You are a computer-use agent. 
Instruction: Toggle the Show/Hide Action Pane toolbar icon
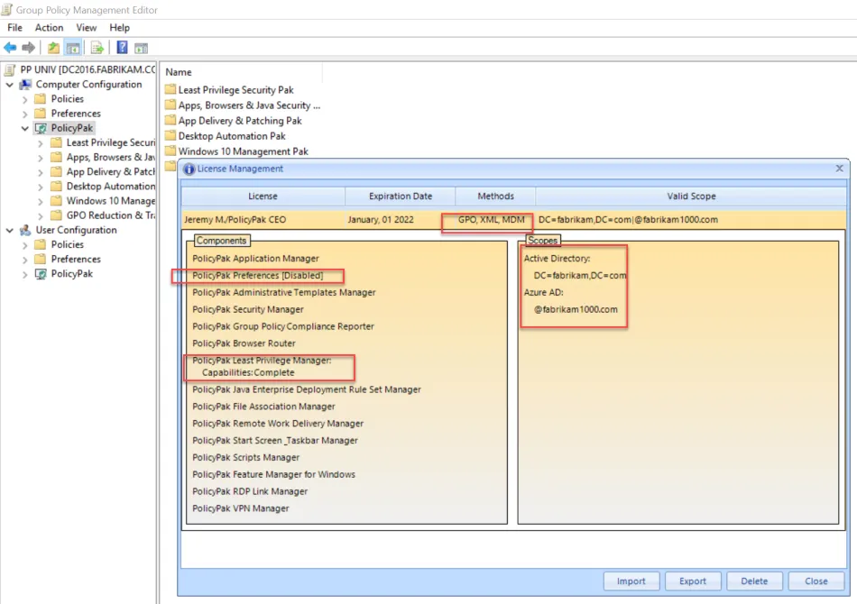pos(141,48)
